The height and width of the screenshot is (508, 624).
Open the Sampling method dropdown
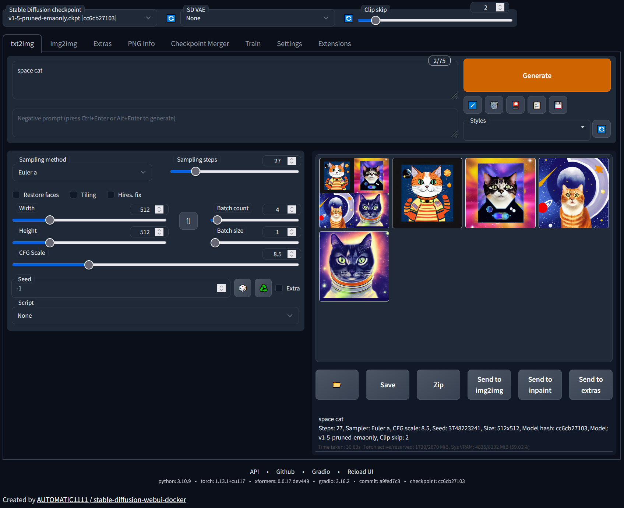(82, 172)
